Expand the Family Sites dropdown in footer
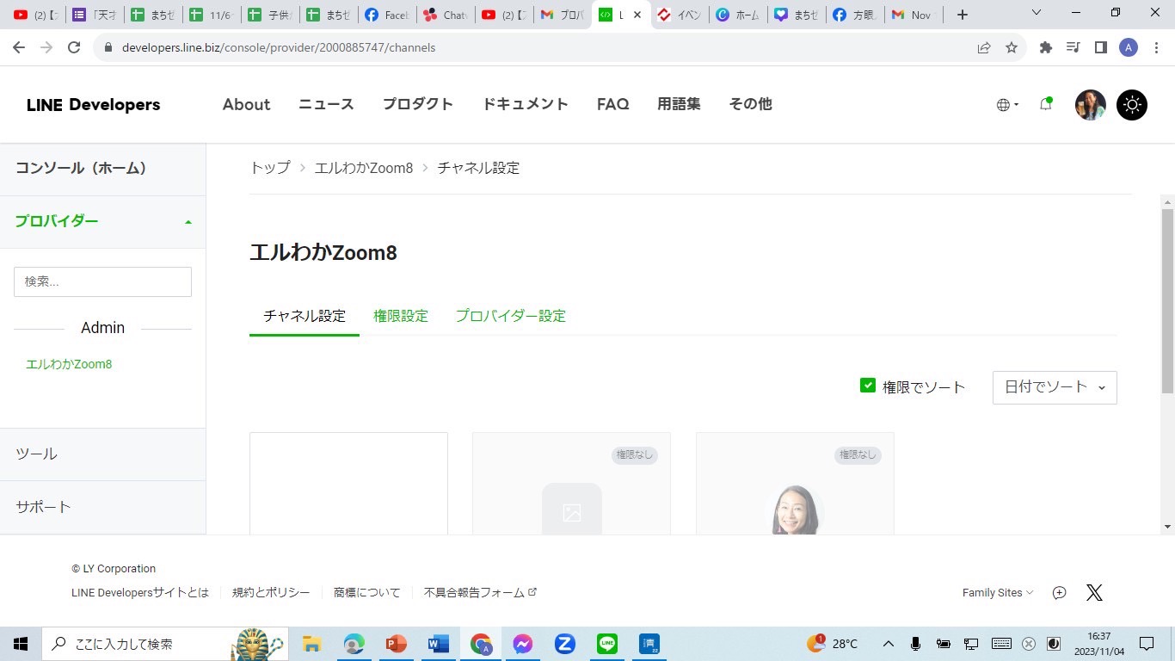The height and width of the screenshot is (661, 1175). (998, 592)
